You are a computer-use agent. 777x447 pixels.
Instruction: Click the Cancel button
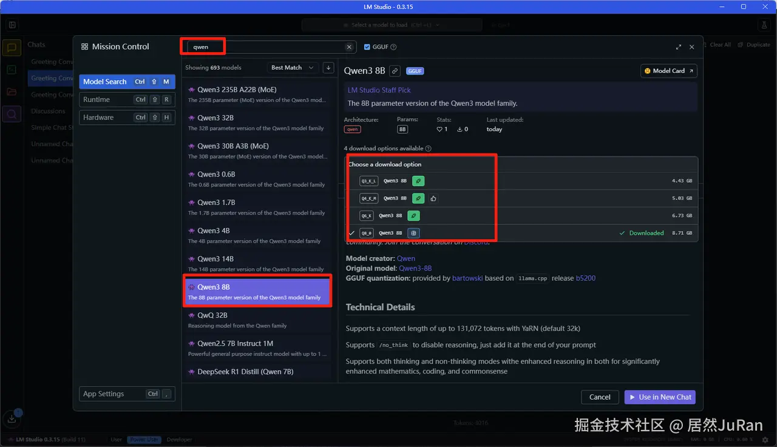point(600,397)
